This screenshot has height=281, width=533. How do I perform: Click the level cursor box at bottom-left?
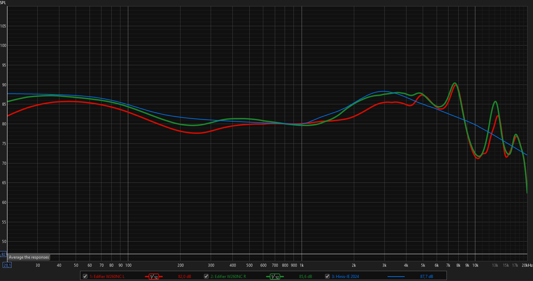click(x=3, y=254)
